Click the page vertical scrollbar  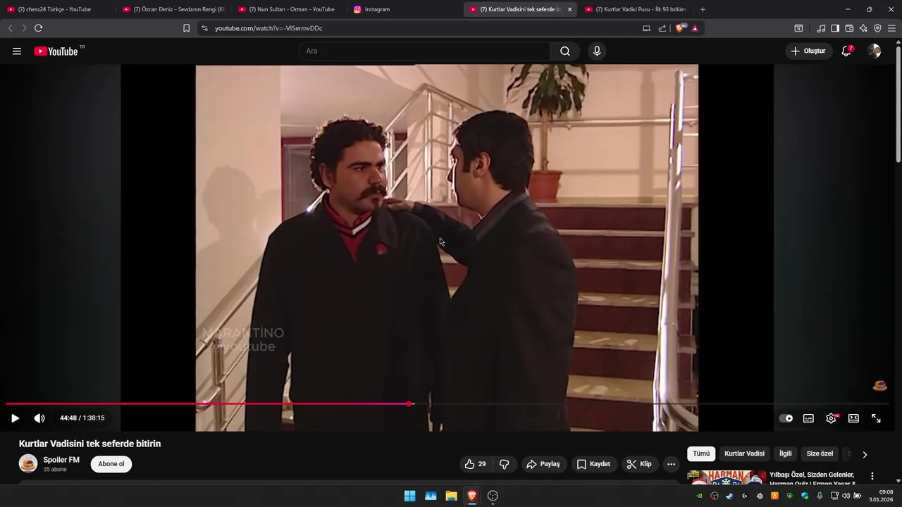click(x=898, y=103)
